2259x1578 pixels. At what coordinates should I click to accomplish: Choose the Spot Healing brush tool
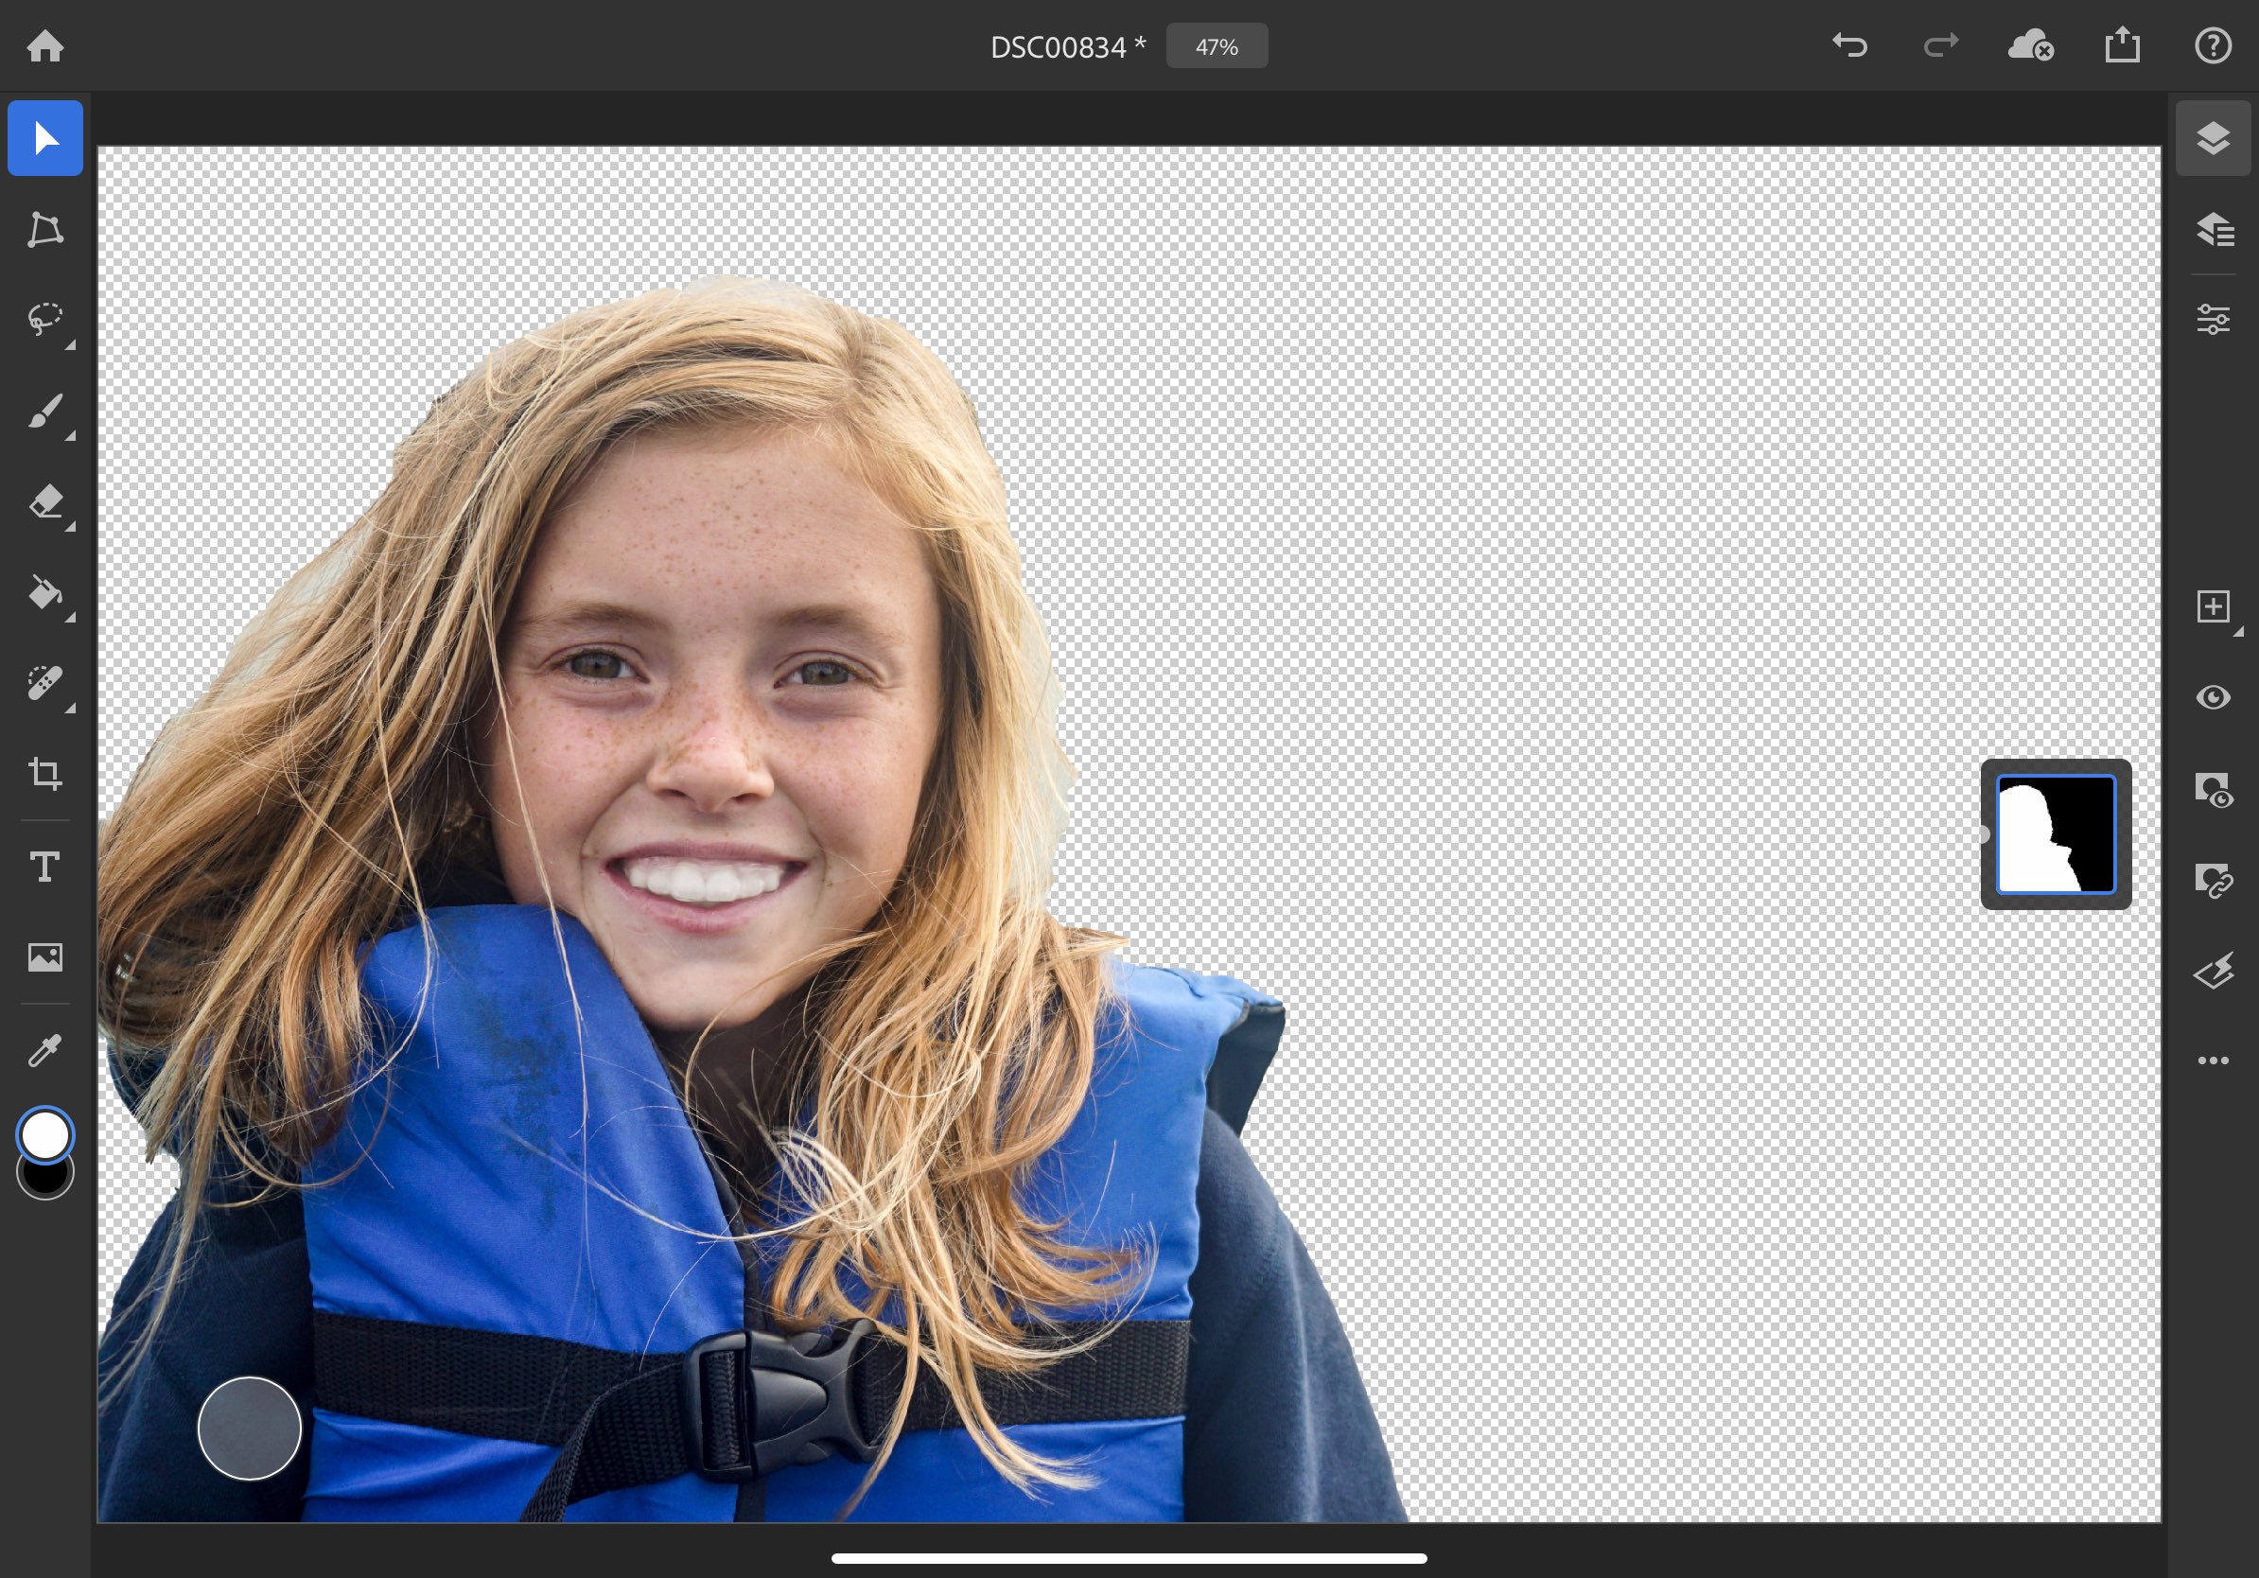point(45,683)
